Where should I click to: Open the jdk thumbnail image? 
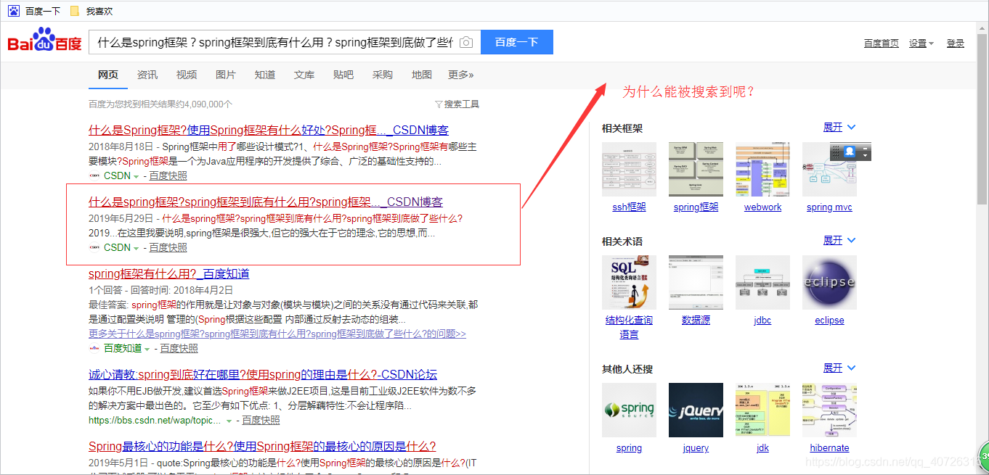762,410
